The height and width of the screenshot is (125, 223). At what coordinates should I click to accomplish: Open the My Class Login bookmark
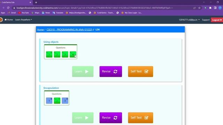pos(131,13)
